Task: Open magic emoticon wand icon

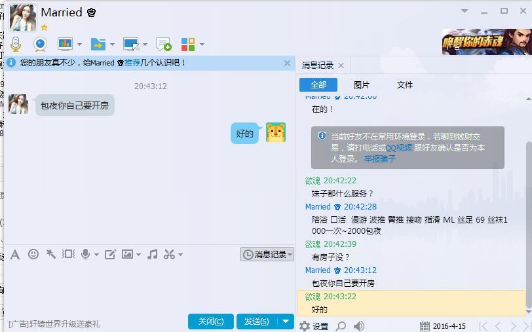Action: click(51, 254)
